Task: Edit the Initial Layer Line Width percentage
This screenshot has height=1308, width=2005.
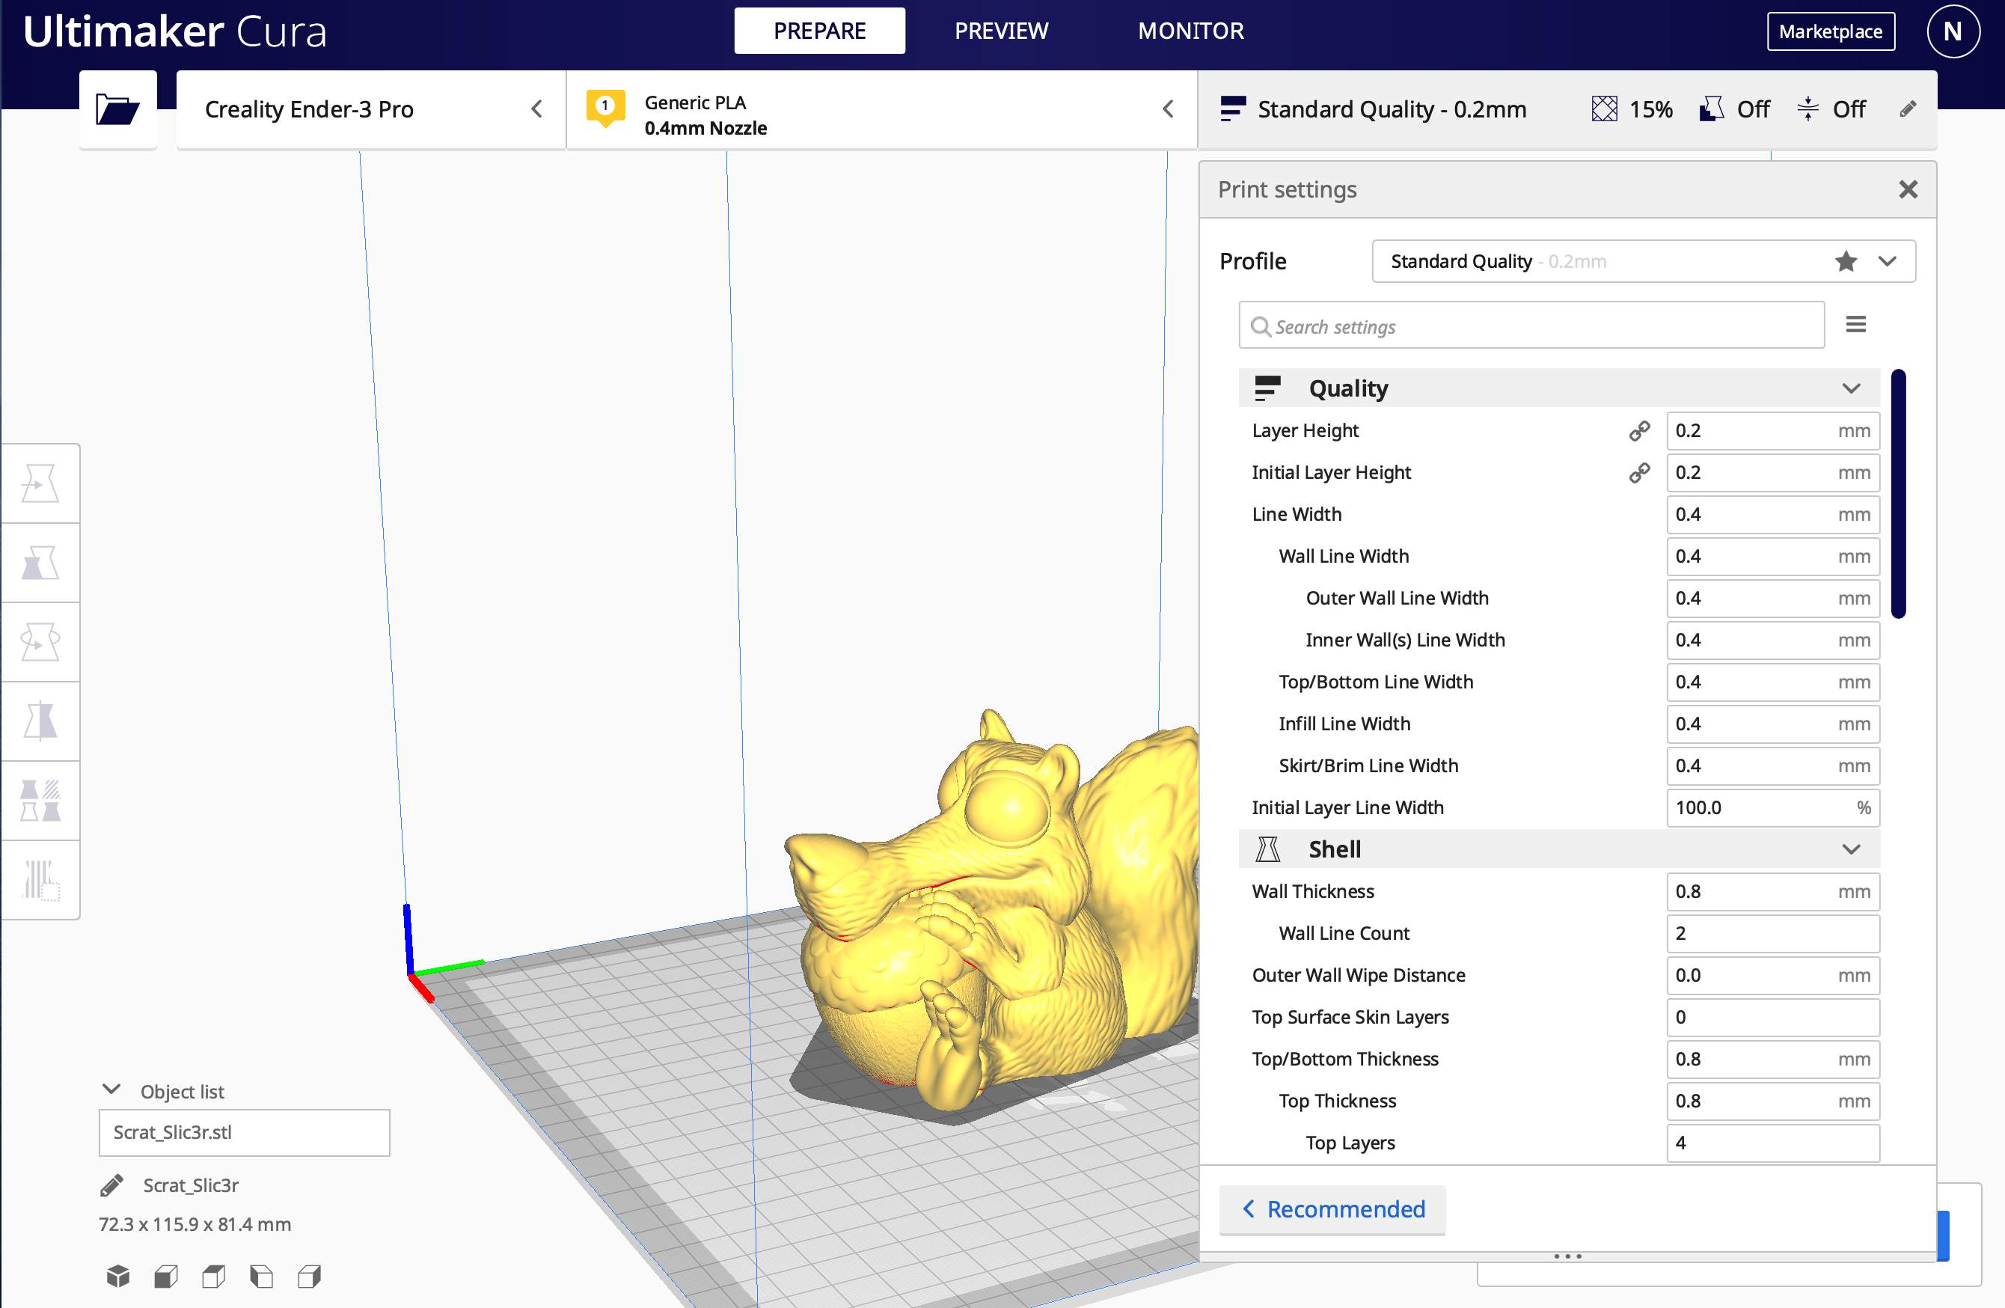Action: click(1772, 808)
